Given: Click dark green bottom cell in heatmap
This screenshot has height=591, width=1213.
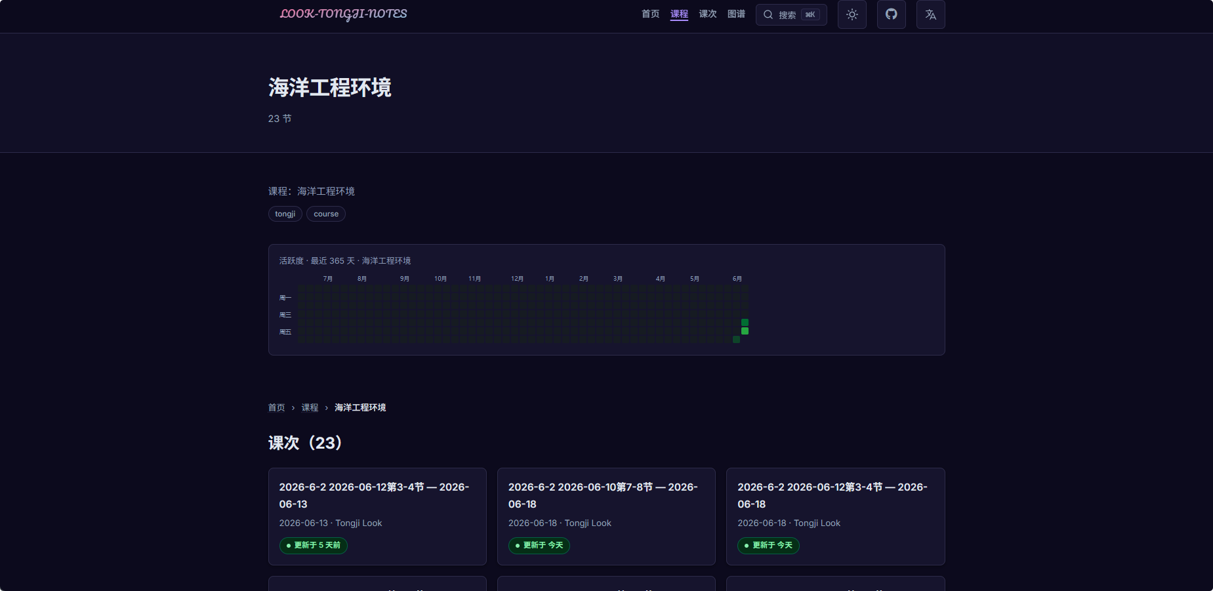Looking at the screenshot, I should [736, 339].
